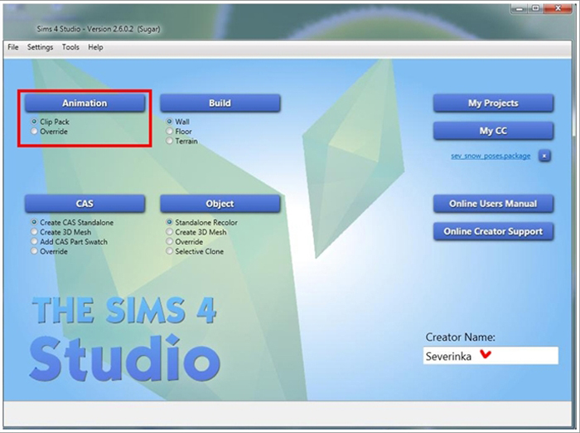Open My Projects

point(493,103)
